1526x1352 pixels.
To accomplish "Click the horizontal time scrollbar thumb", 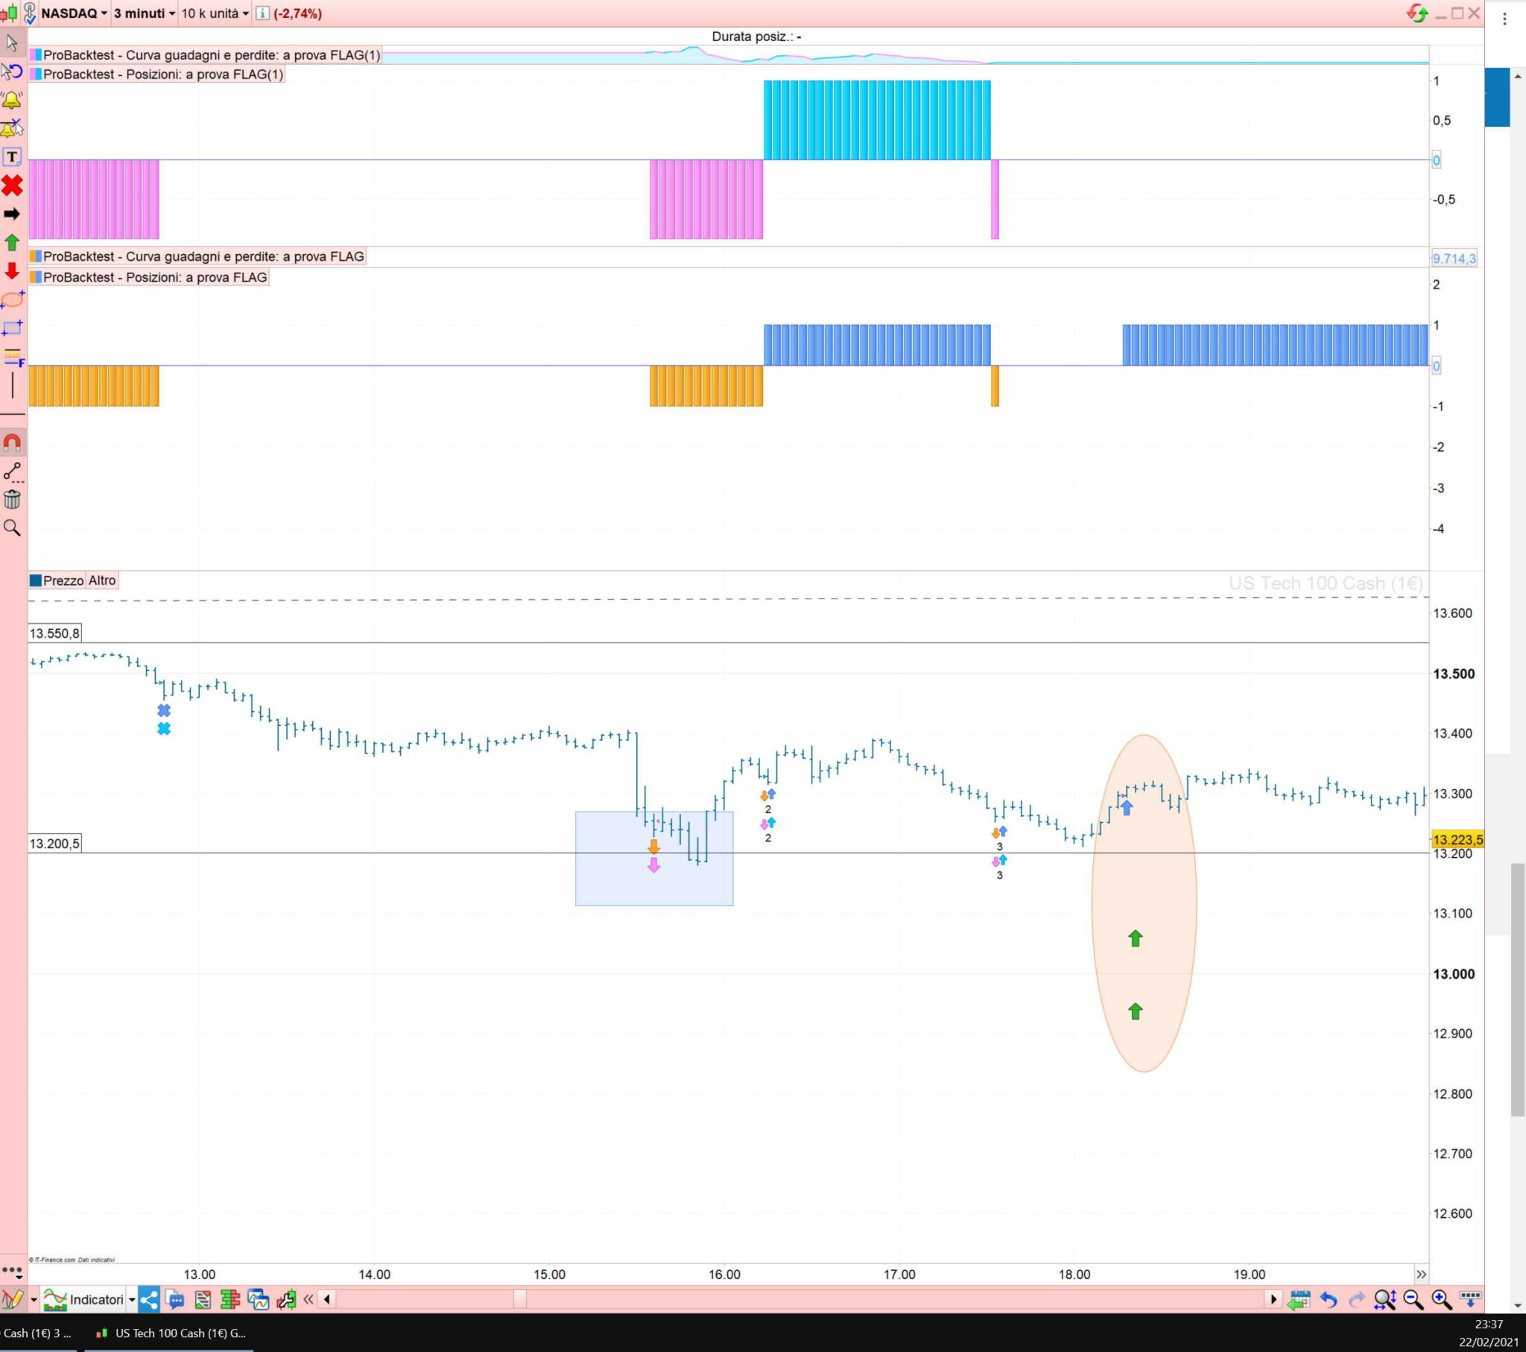I will [x=519, y=1300].
